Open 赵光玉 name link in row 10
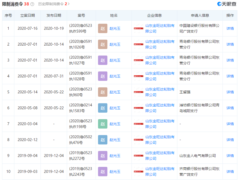The height and width of the screenshot is (182, 240). 115,172
